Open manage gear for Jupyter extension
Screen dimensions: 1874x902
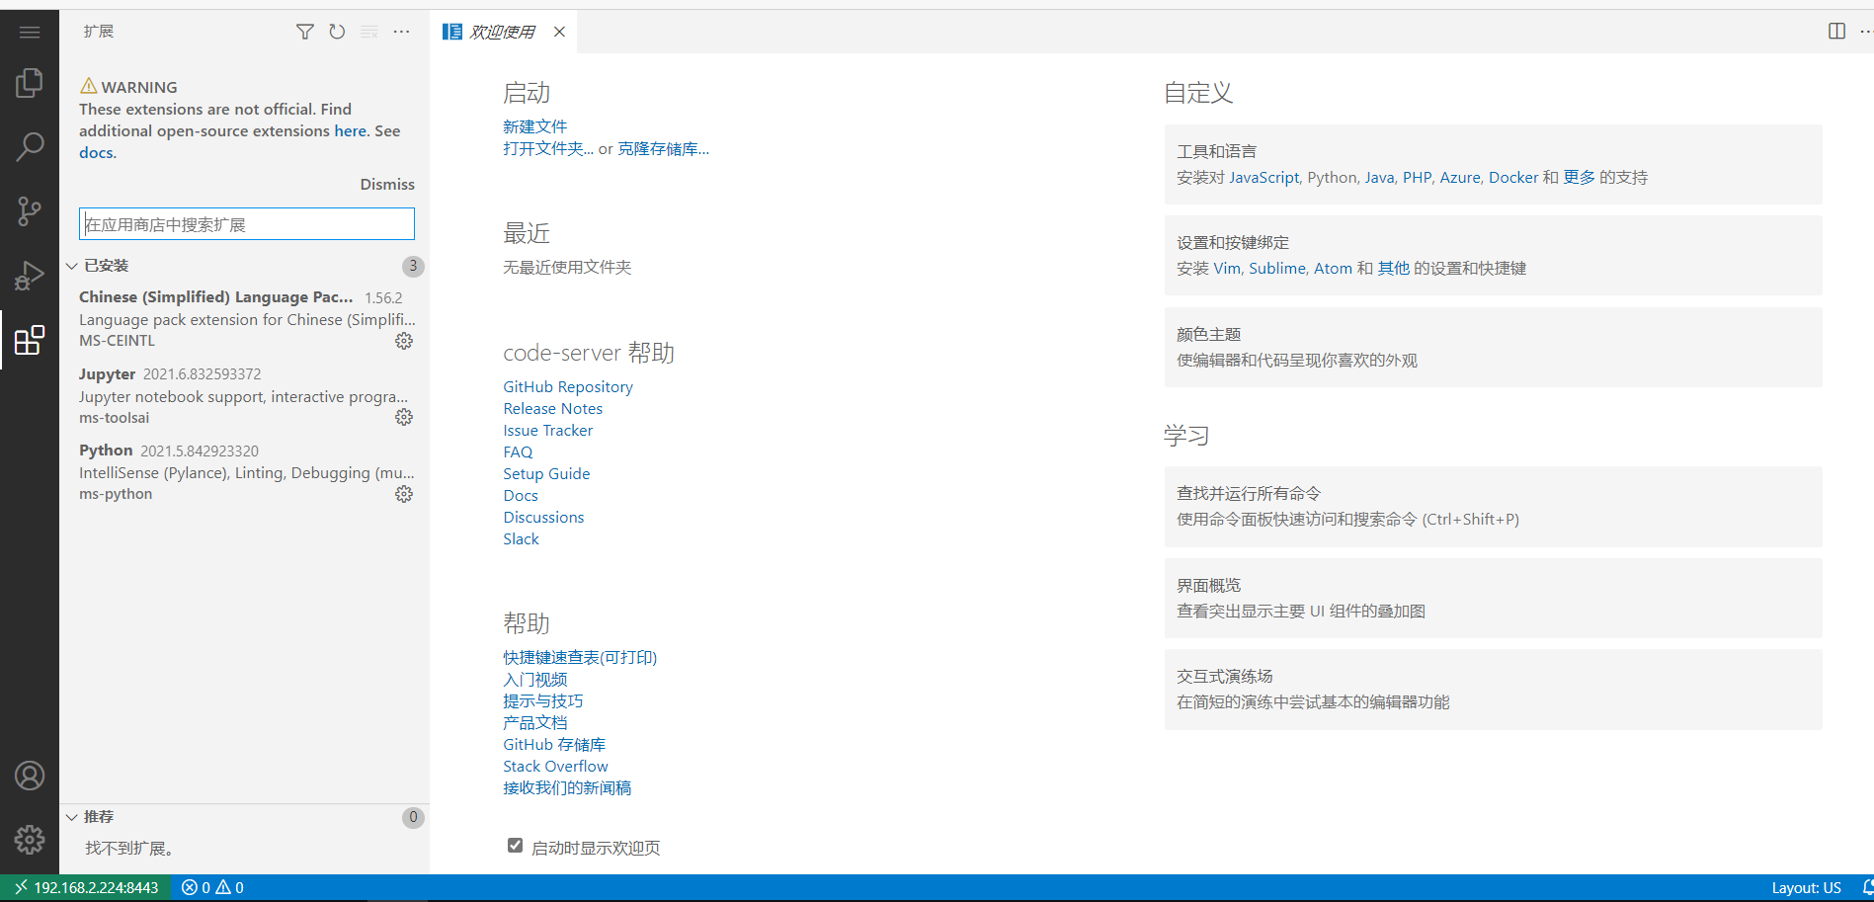[404, 417]
